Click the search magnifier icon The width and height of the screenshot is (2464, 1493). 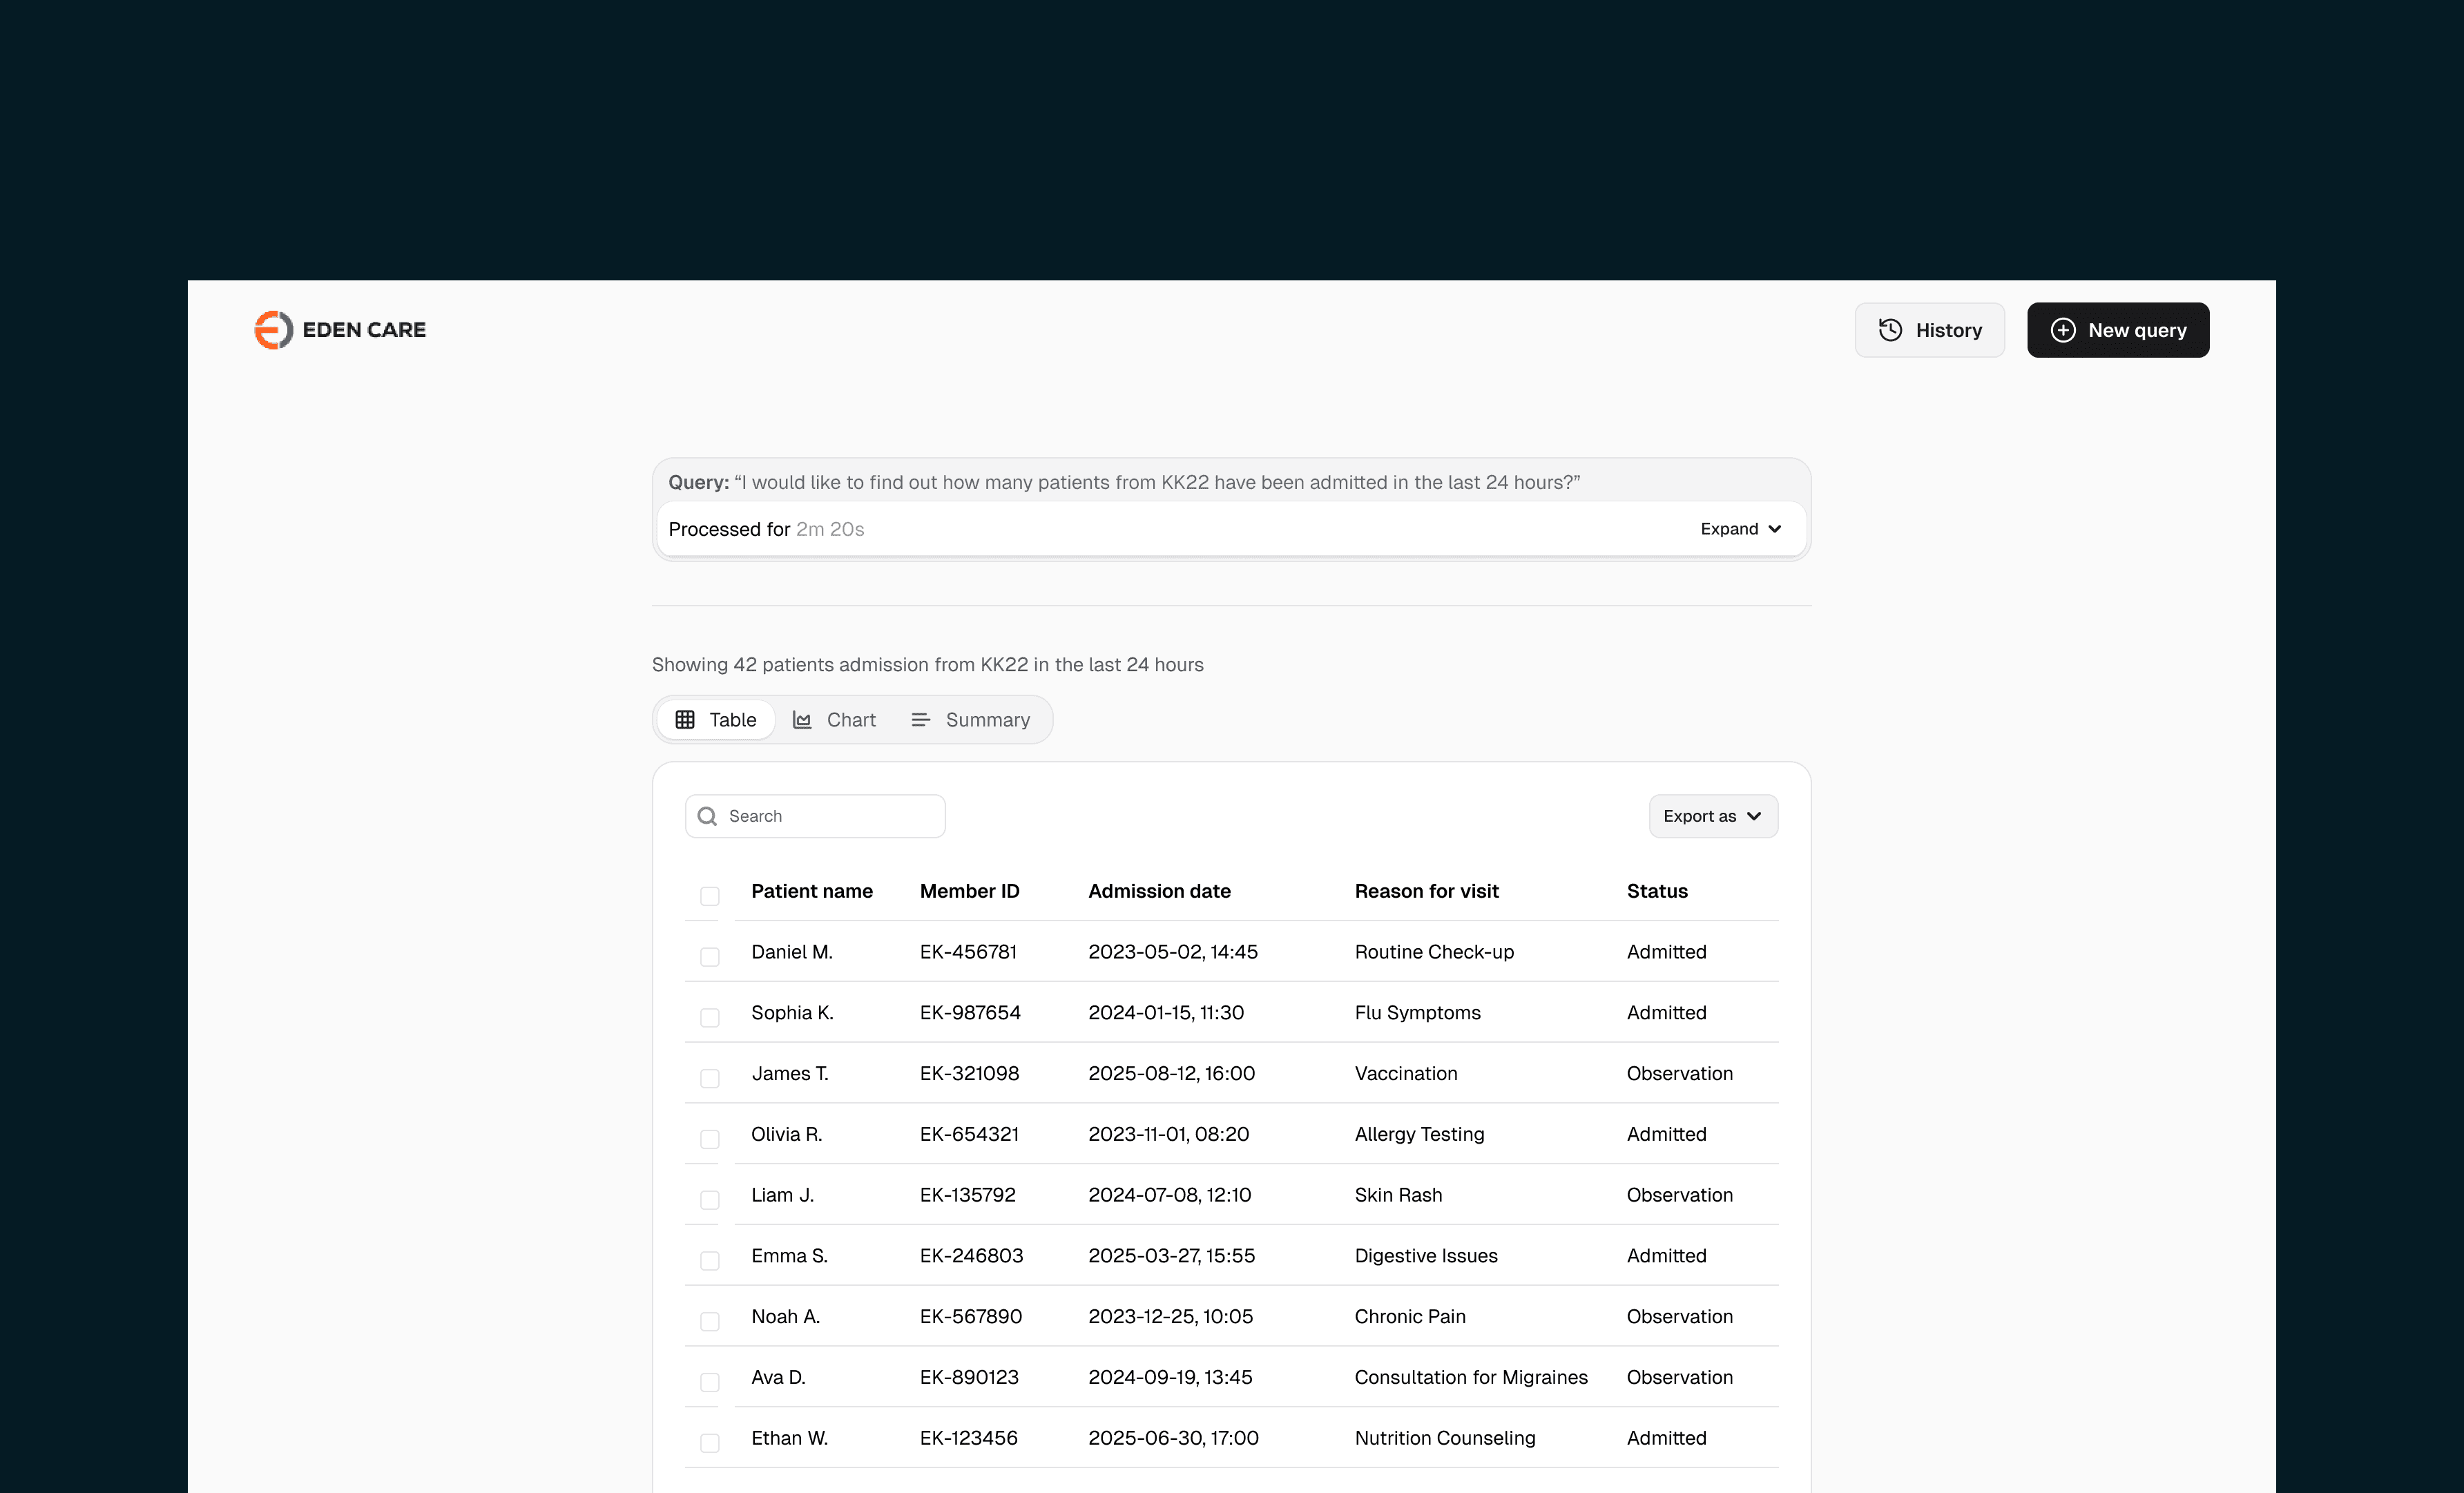[707, 816]
